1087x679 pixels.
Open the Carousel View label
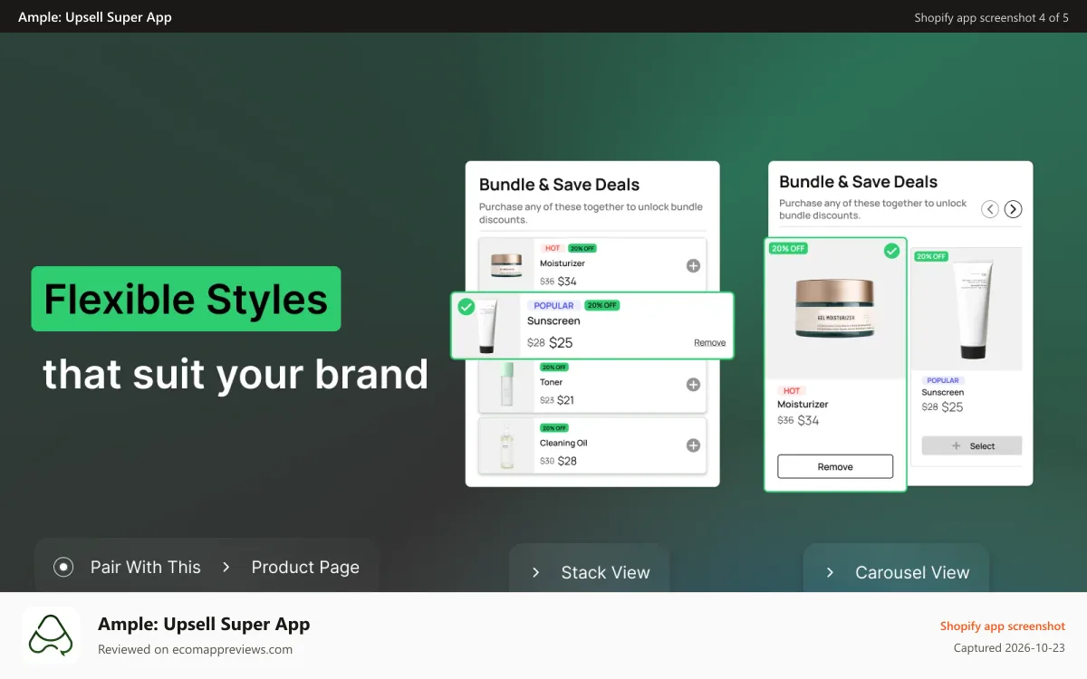coord(912,572)
